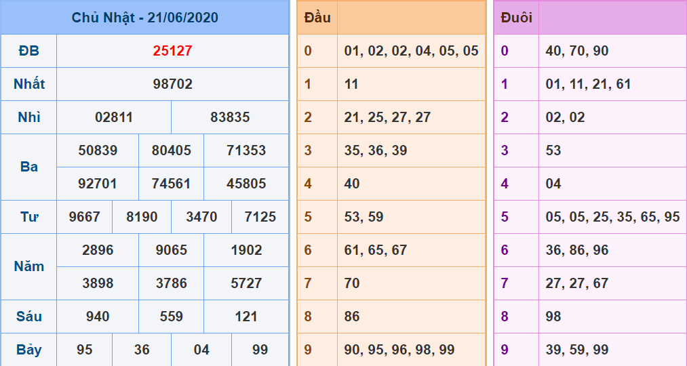Select fourth prize number 9667
Viewport: 687px width, 366px height.
point(85,217)
